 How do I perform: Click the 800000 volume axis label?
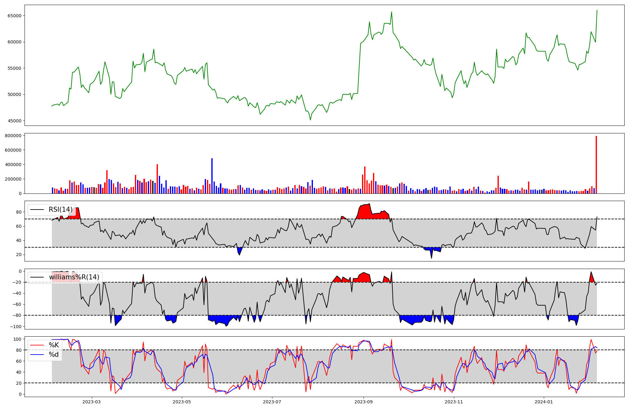click(x=13, y=136)
